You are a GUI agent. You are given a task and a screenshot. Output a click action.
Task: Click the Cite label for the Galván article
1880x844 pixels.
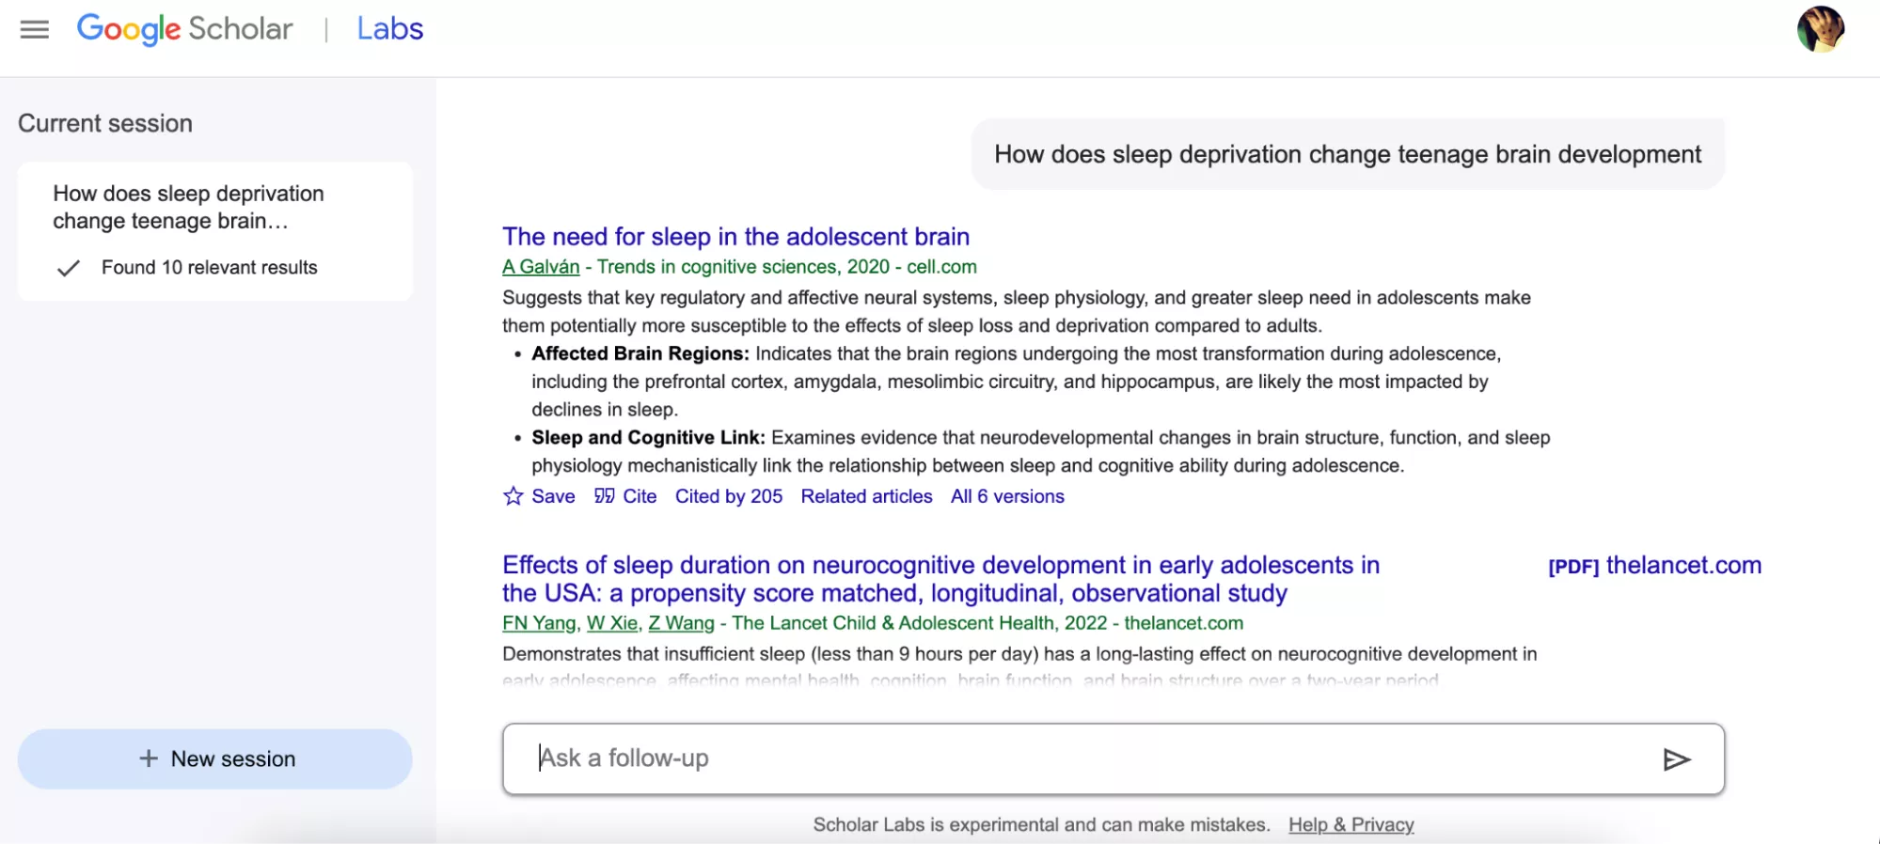(640, 496)
